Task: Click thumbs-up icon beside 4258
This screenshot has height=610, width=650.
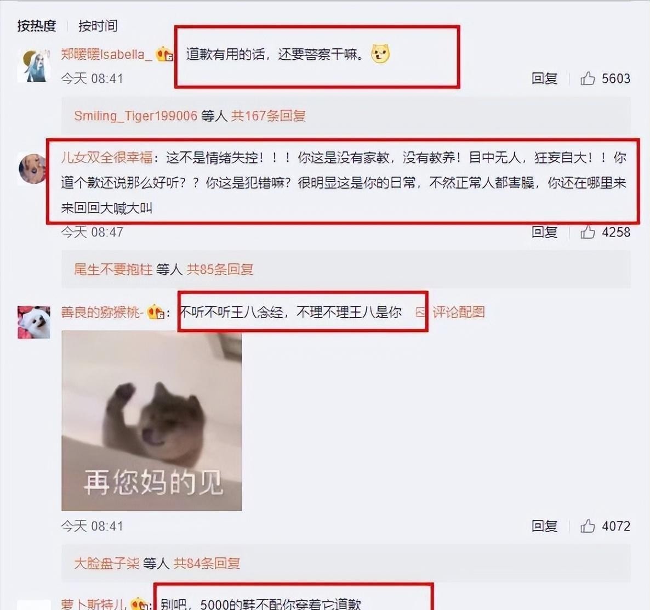Action: (588, 231)
